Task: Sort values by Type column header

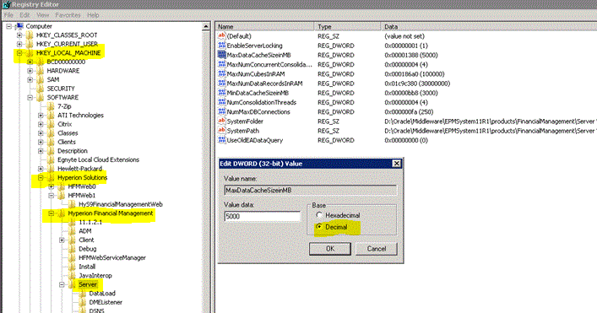Action: 347,27
